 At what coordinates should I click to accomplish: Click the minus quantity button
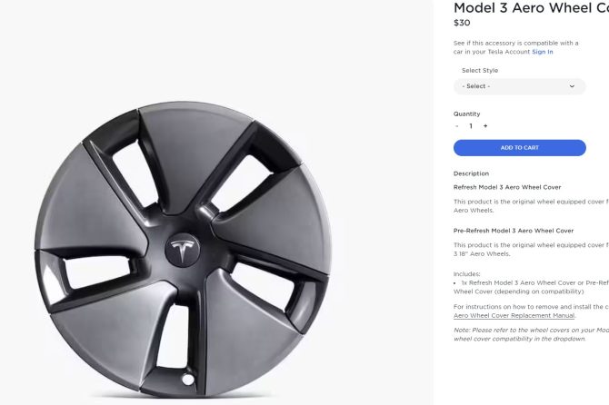click(x=457, y=126)
